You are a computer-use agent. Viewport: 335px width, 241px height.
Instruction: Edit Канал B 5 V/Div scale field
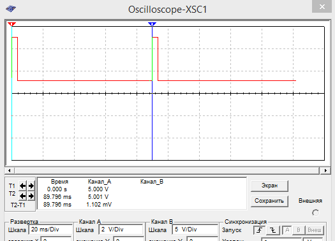click(x=195, y=230)
